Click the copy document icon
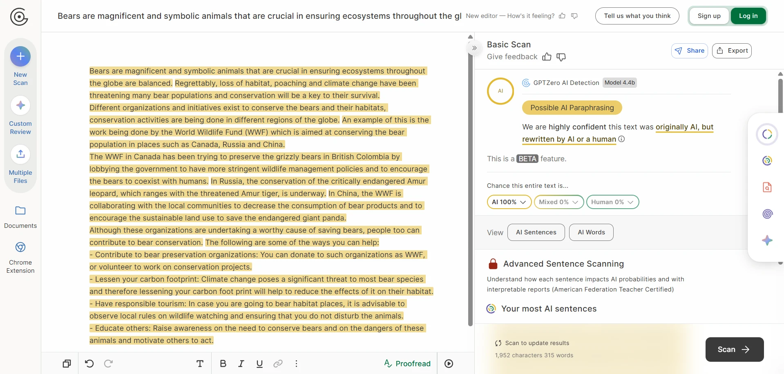Image resolution: width=784 pixels, height=374 pixels. coord(67,363)
